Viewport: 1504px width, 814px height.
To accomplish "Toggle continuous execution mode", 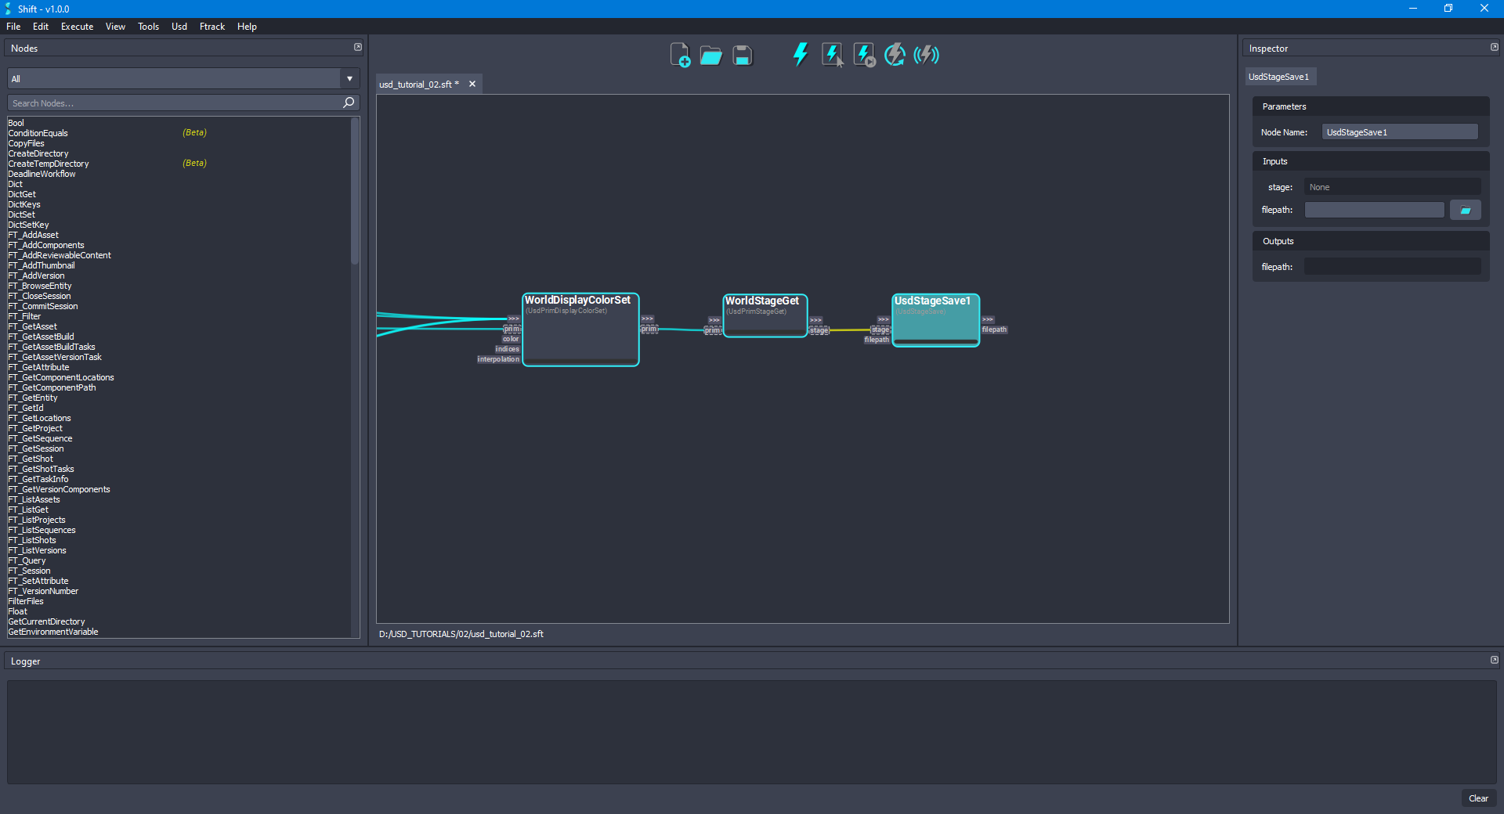I will 894,54.
